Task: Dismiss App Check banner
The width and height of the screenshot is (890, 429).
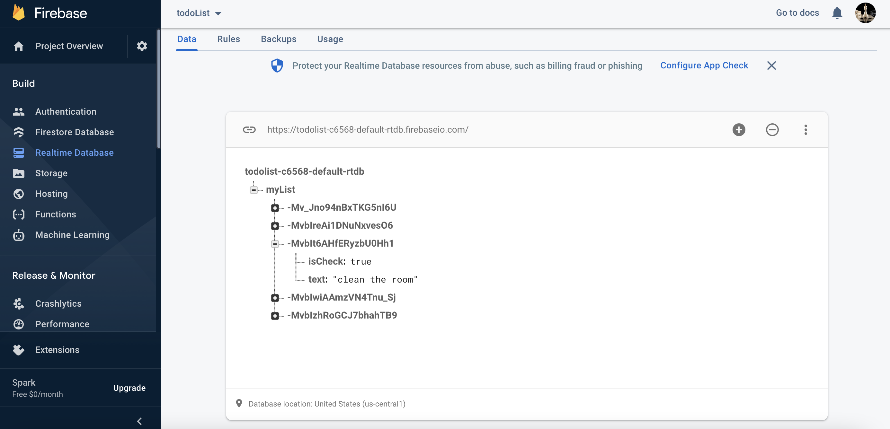Action: [771, 65]
